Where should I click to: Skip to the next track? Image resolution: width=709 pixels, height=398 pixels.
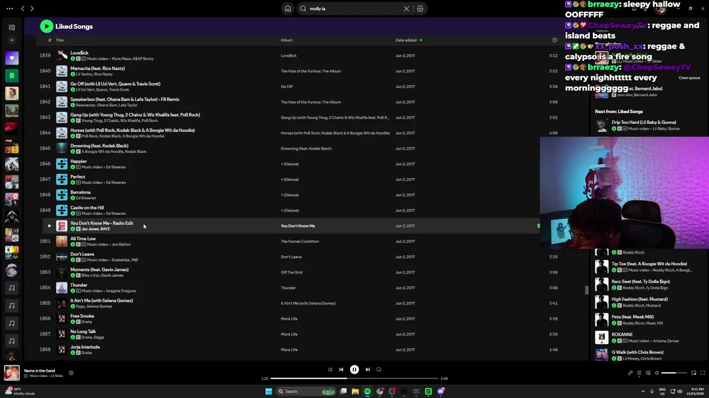coord(368,370)
